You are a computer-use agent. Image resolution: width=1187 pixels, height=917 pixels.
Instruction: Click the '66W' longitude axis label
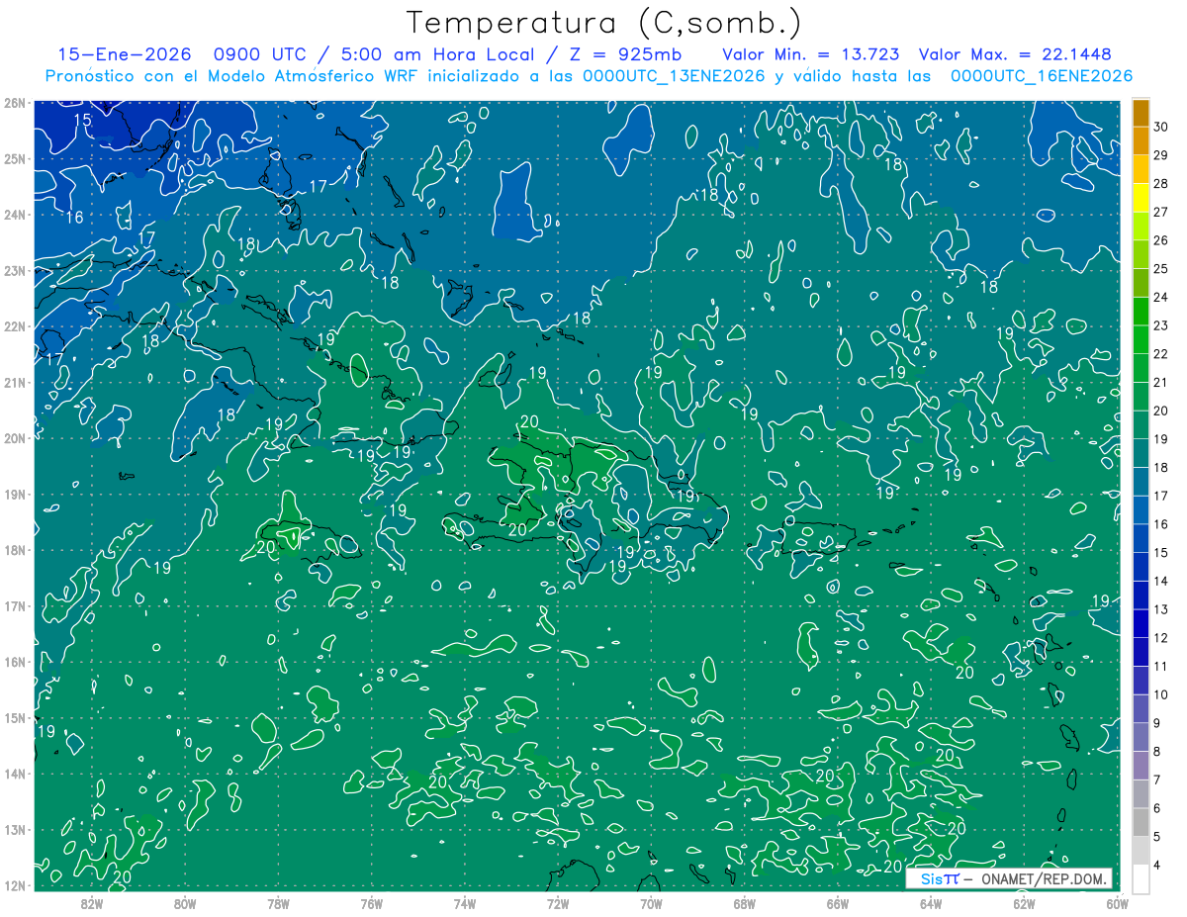837,903
